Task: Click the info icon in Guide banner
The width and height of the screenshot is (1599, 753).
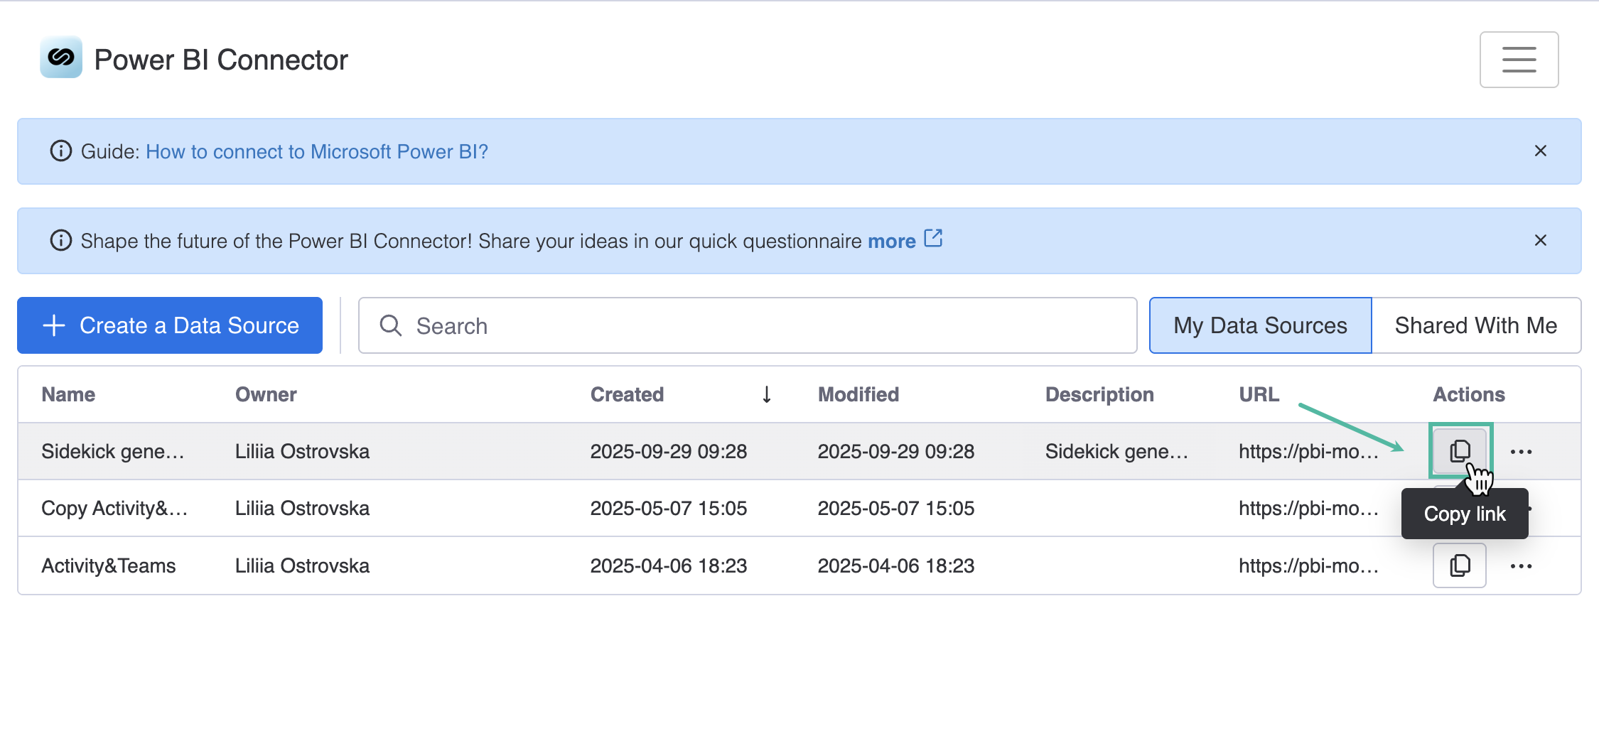Action: [x=61, y=151]
